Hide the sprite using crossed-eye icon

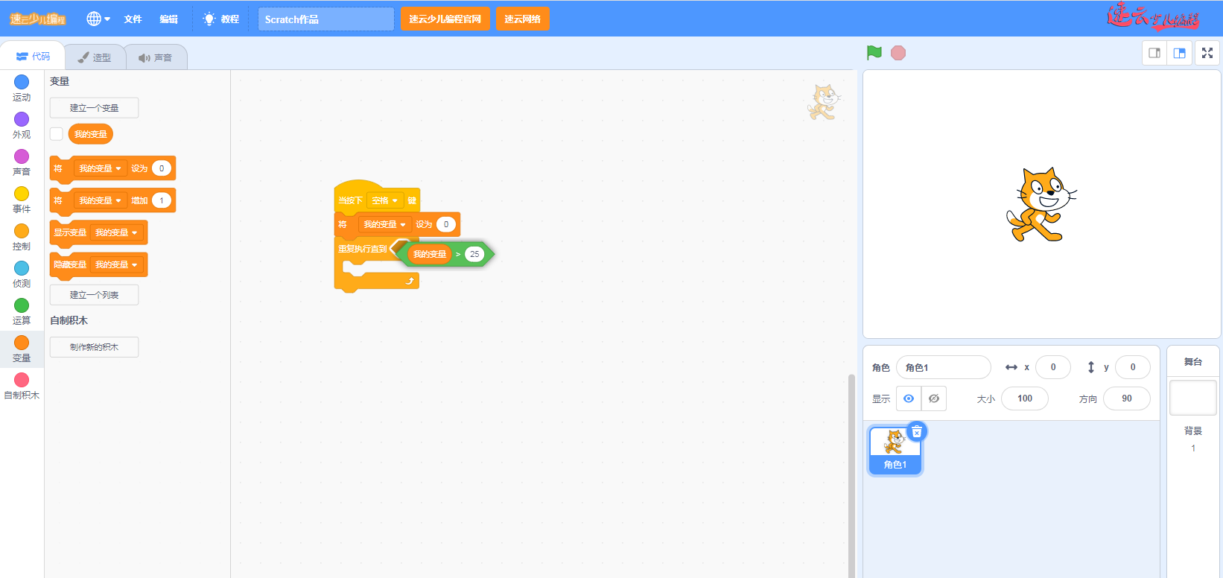[934, 398]
